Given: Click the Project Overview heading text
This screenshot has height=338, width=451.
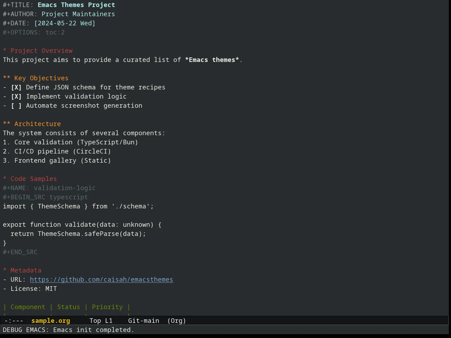Looking at the screenshot, I should pyautogui.click(x=42, y=51).
